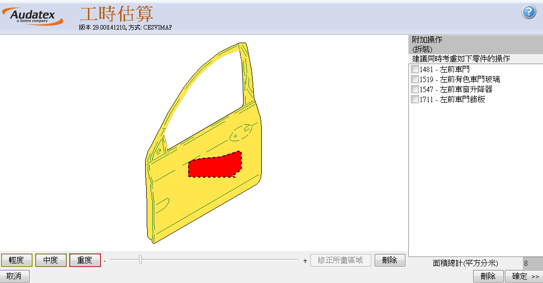Image resolution: width=543 pixels, height=283 pixels.
Task: Click the slider handle
Action: click(141, 259)
